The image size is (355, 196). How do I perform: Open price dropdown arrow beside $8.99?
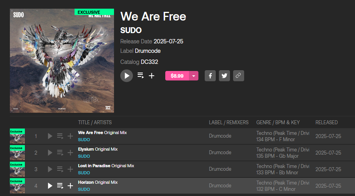(194, 76)
